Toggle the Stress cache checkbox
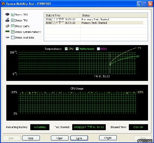 point(13,26)
